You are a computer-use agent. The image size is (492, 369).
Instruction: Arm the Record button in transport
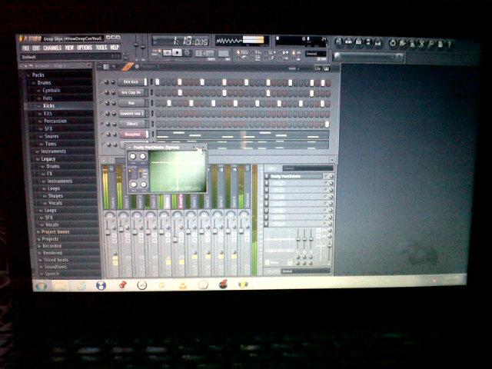pos(187,53)
